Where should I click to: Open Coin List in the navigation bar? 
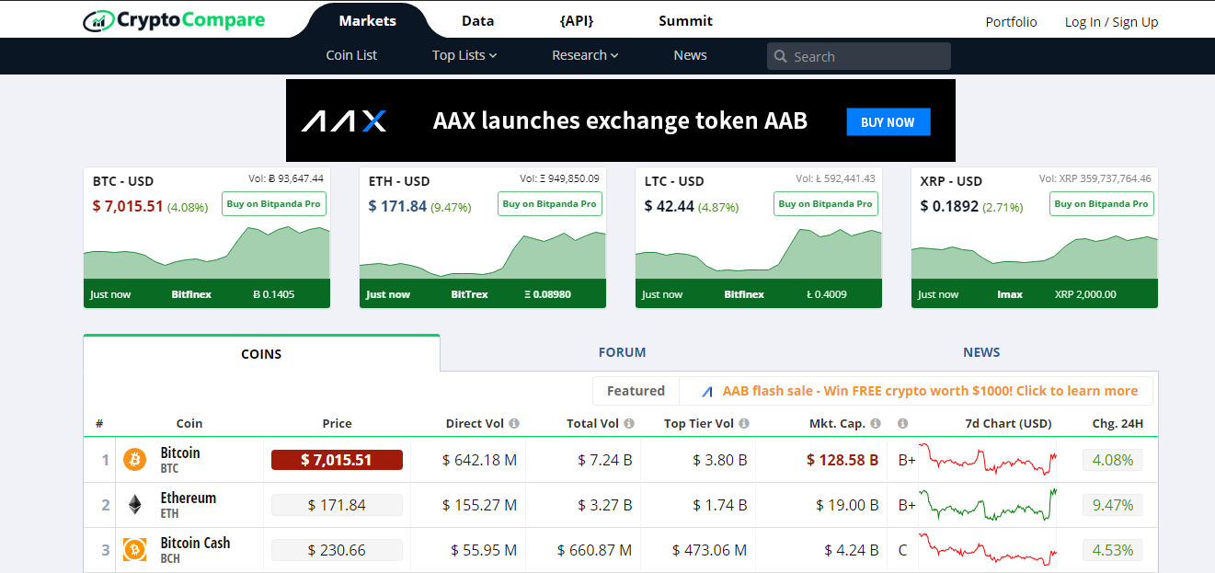click(x=351, y=55)
